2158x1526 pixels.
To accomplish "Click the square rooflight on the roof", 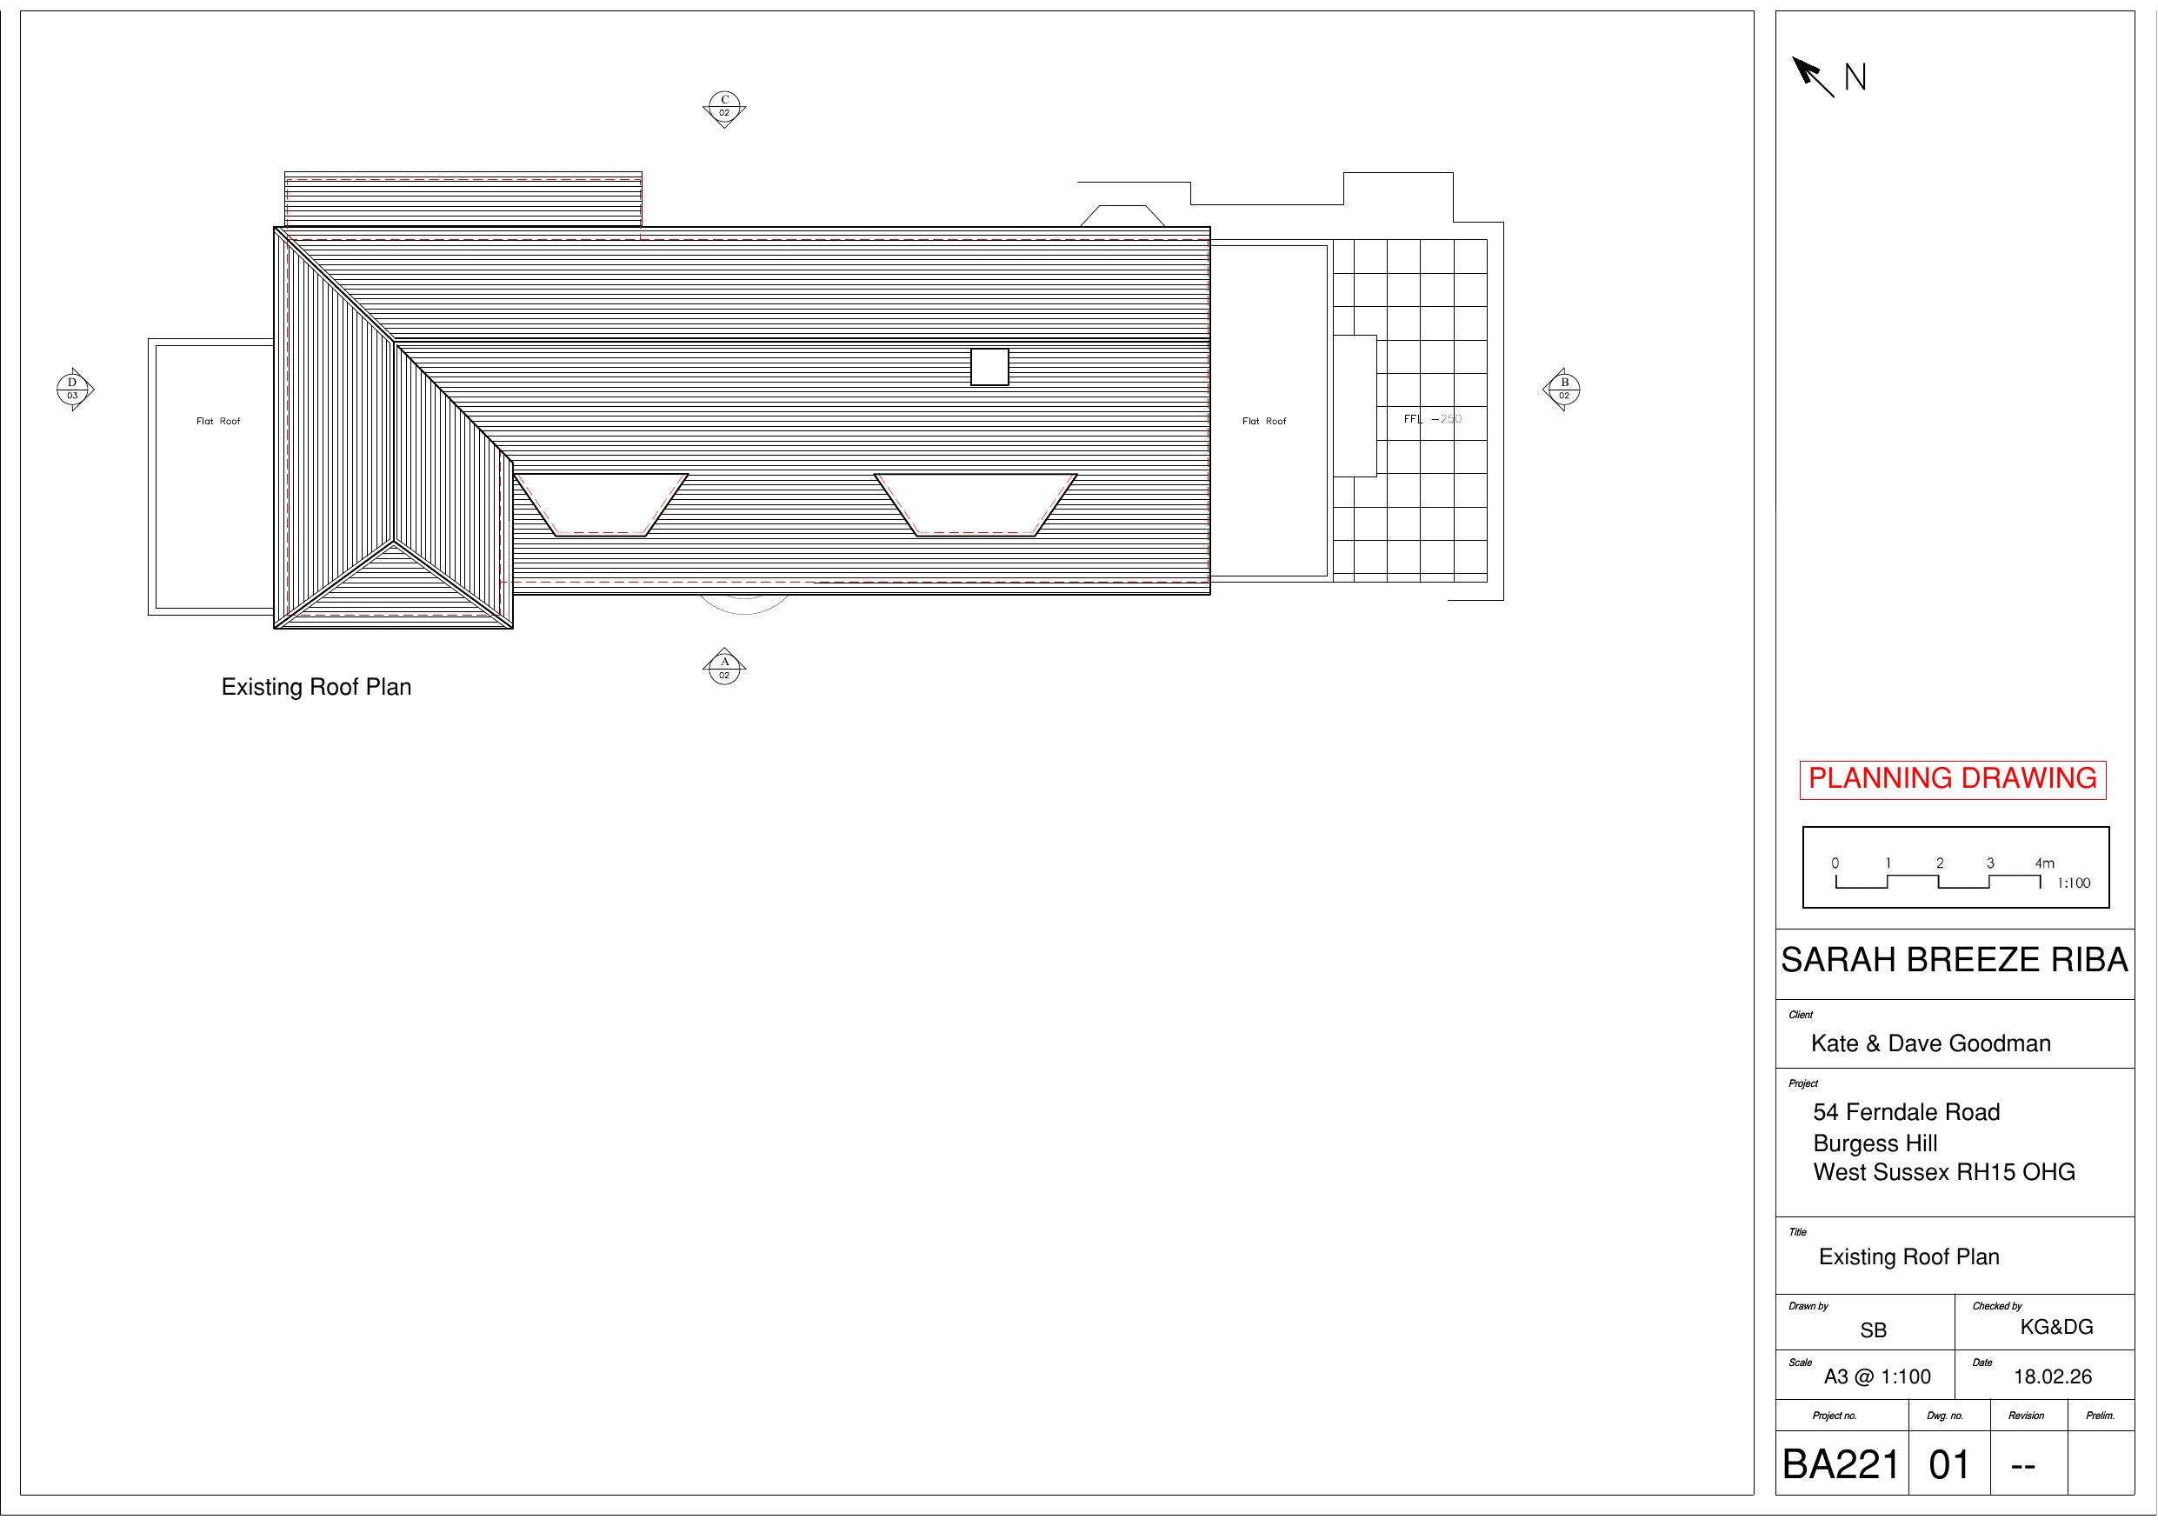I will tap(989, 367).
